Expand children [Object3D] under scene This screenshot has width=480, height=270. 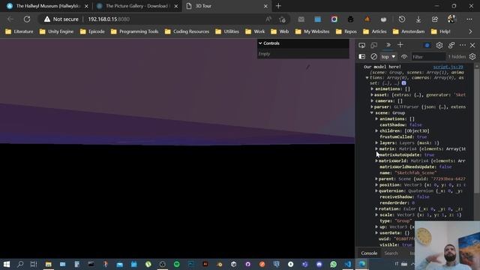click(376, 130)
